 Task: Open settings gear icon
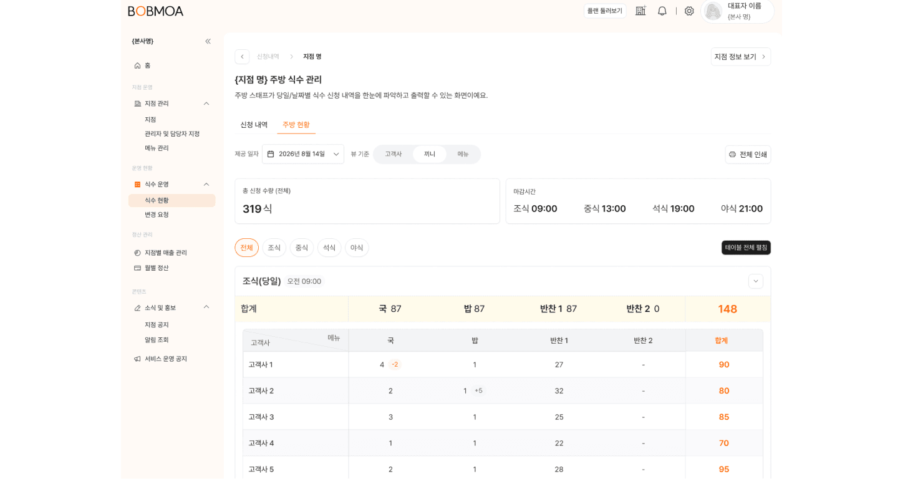(x=689, y=11)
